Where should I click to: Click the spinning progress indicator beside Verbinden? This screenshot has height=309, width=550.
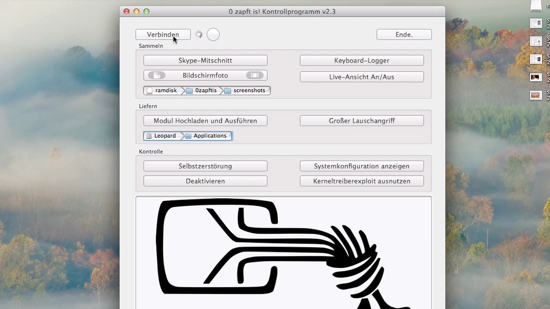199,35
